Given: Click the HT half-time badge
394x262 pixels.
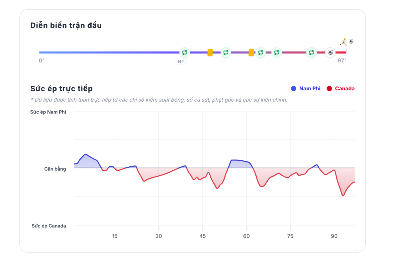Looking at the screenshot, I should coord(181,62).
